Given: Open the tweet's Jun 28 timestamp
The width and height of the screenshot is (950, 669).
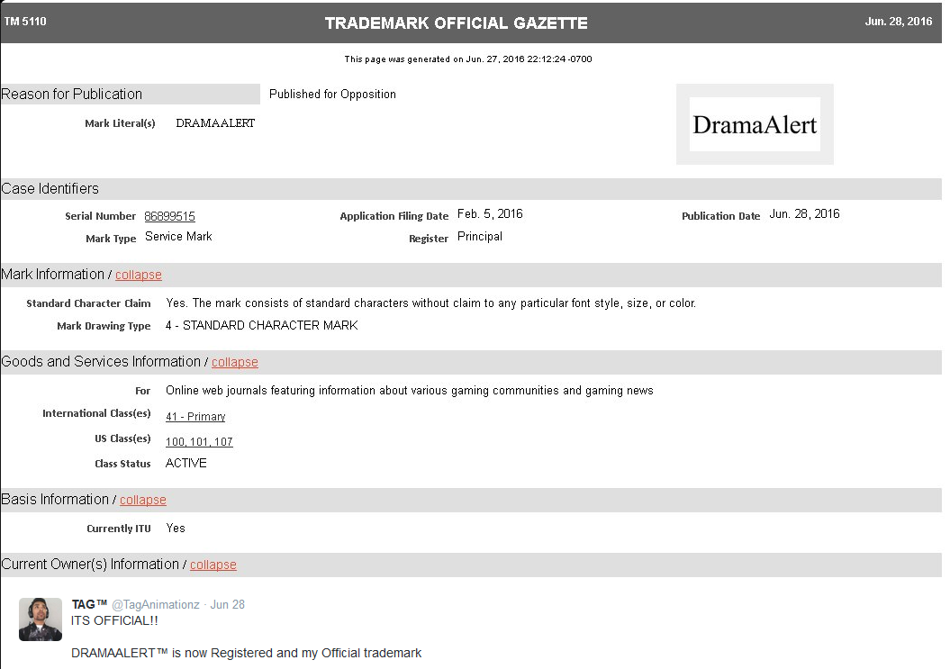Looking at the screenshot, I should [227, 605].
